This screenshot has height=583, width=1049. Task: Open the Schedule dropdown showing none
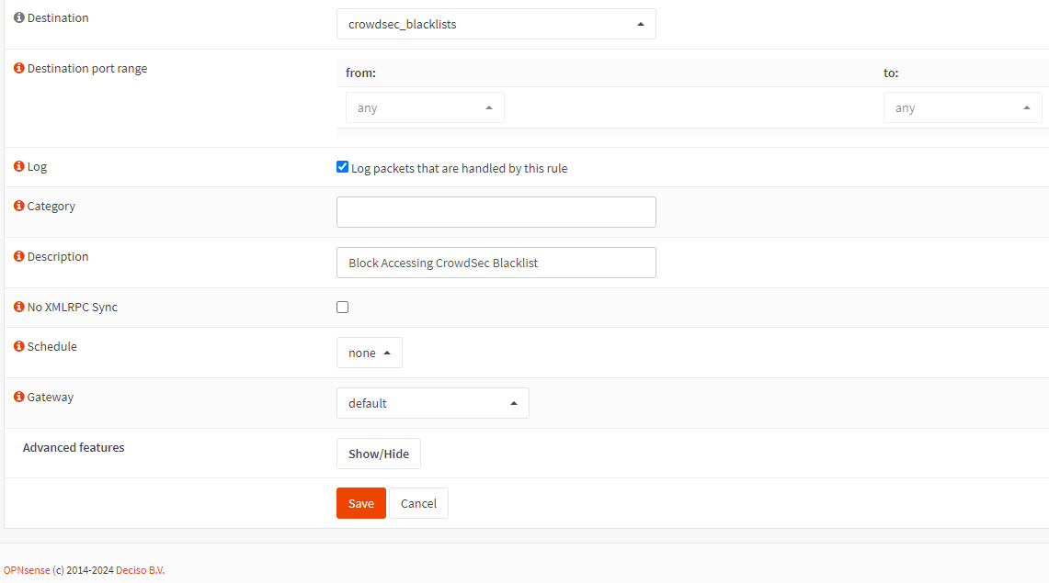(x=369, y=352)
